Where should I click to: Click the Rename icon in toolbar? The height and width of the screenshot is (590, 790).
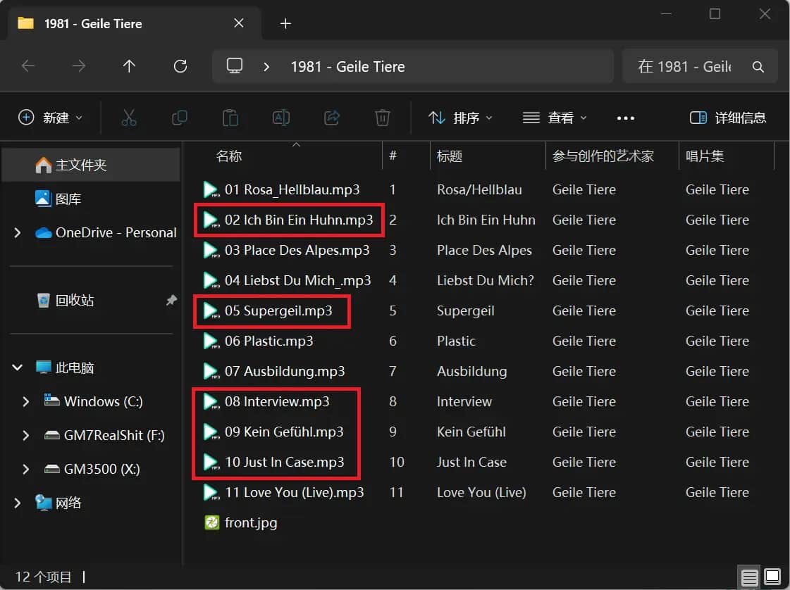280,118
